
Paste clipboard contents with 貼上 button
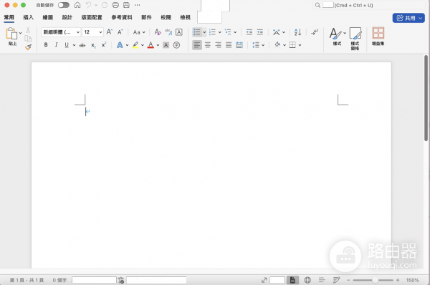pyautogui.click(x=12, y=37)
